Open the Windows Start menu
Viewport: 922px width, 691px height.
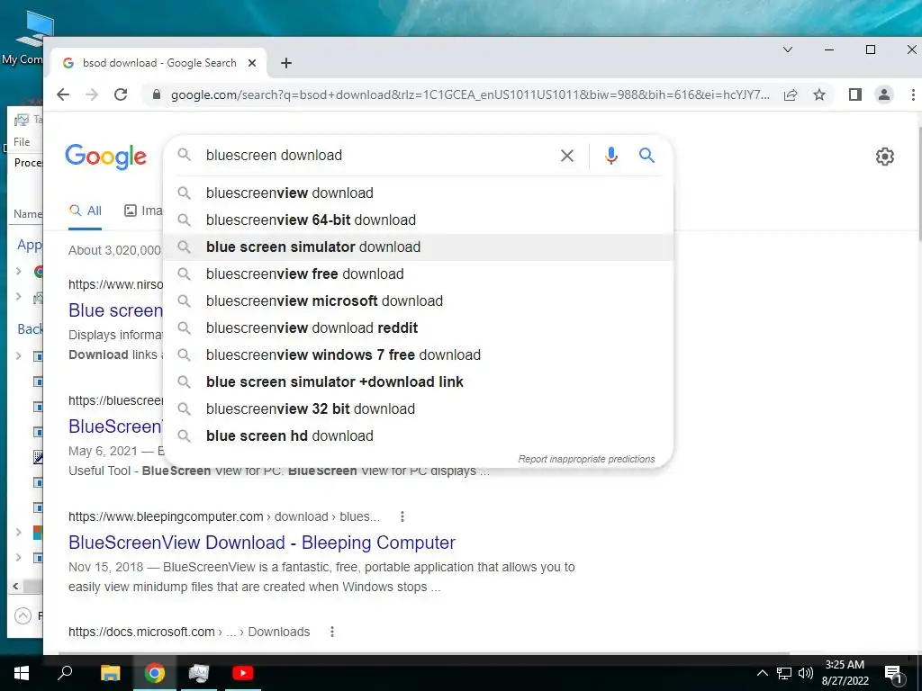click(22, 673)
